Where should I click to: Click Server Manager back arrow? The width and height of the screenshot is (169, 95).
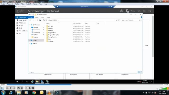[18, 11]
